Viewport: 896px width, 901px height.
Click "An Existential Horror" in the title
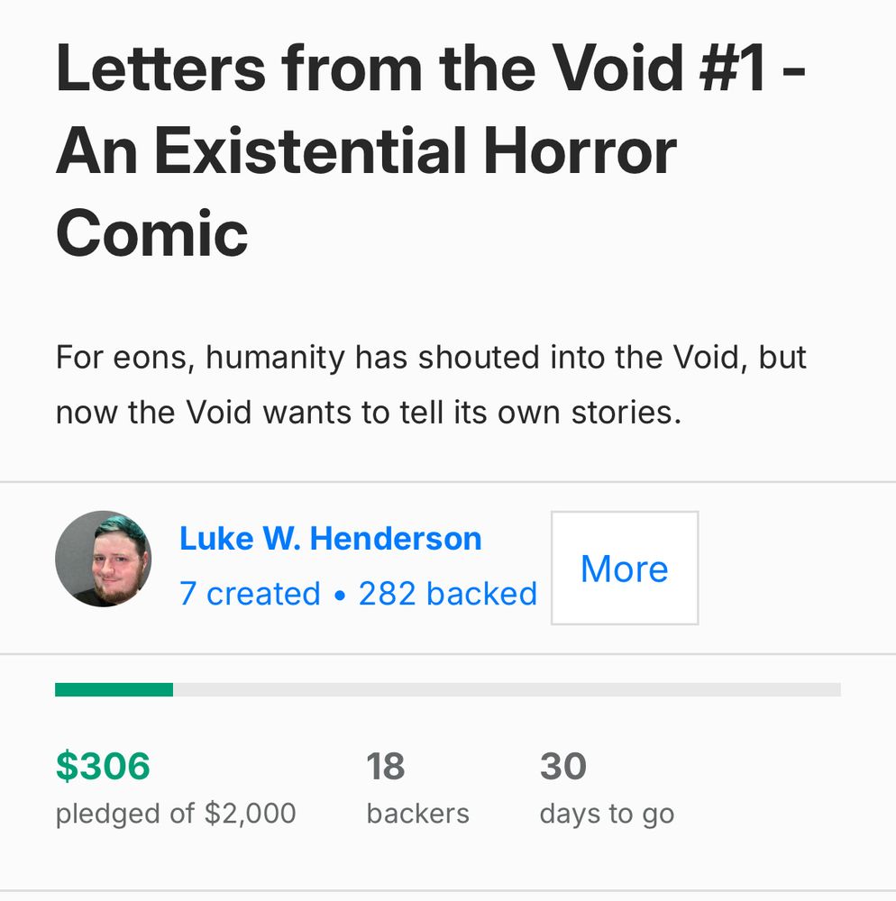tap(366, 150)
